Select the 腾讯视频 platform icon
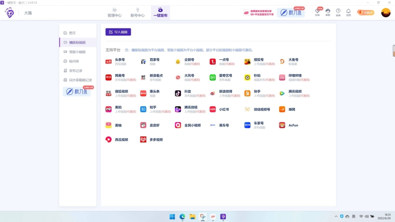This screenshot has width=395, height=222. tap(282, 93)
